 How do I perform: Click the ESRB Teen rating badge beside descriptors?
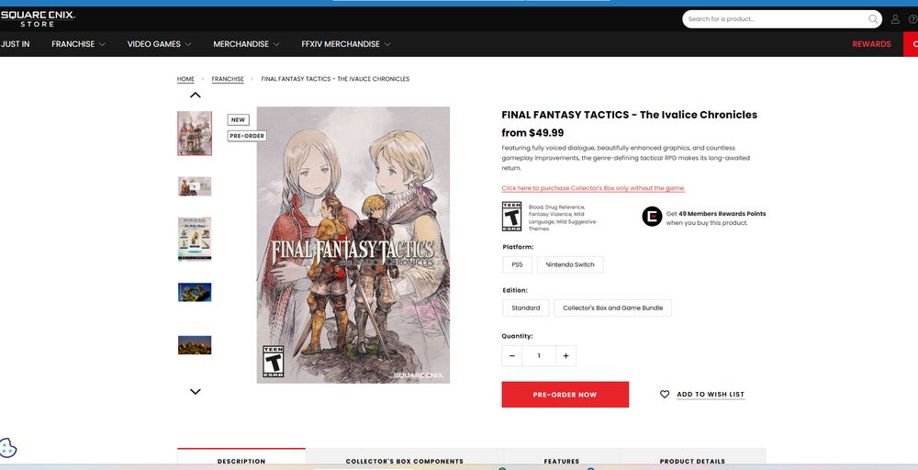[x=511, y=217]
